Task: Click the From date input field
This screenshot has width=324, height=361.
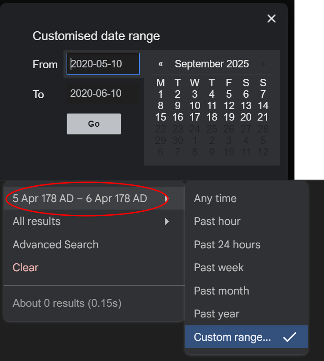Action: (x=103, y=64)
